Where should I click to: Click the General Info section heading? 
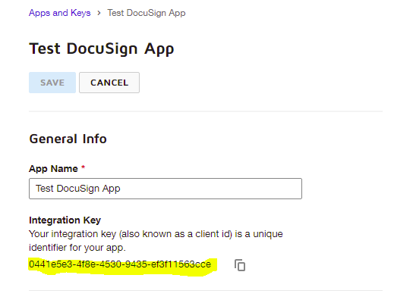click(68, 139)
